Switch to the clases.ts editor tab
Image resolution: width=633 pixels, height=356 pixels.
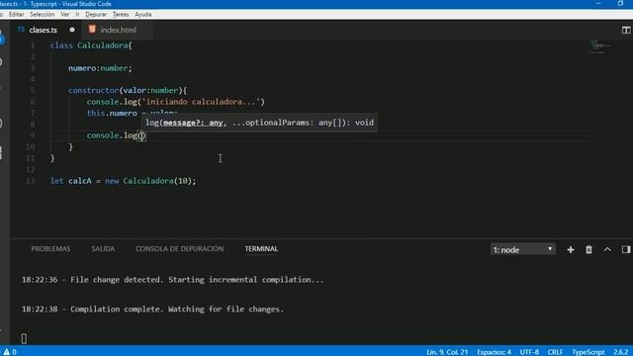(x=45, y=30)
